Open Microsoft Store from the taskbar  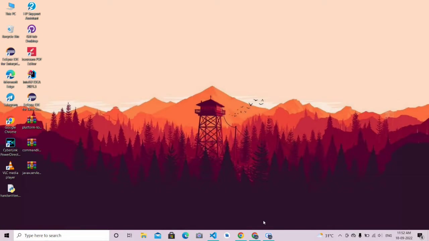click(x=171, y=235)
